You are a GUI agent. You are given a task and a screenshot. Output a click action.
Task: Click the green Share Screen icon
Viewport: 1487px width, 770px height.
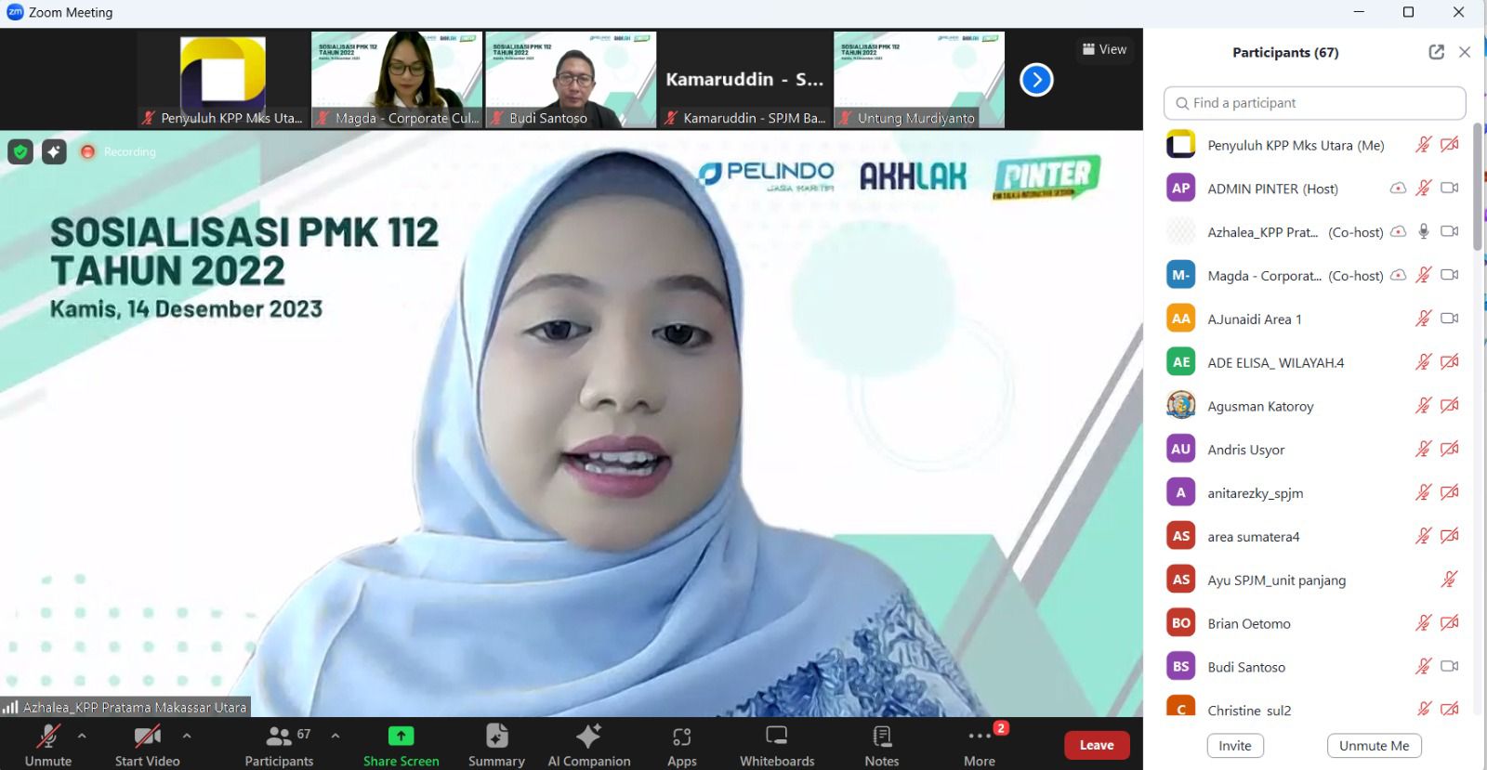point(401,737)
